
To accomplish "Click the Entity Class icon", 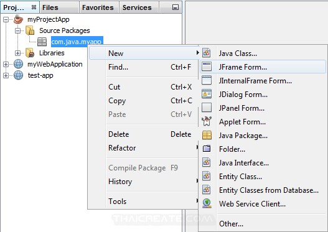I will [207, 176].
